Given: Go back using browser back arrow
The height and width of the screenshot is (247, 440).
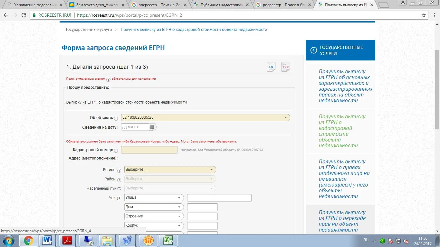Looking at the screenshot, I should pyautogui.click(x=6, y=15).
